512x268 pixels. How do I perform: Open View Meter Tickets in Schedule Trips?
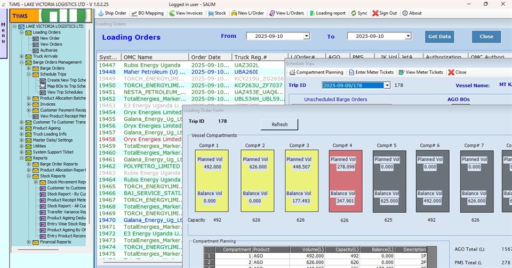coord(421,72)
